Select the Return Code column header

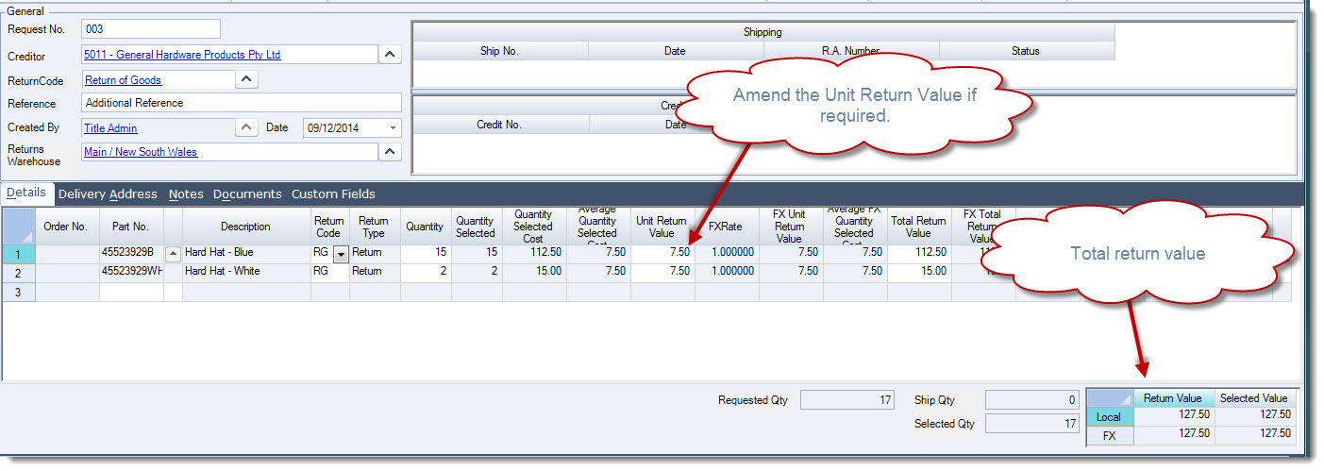(x=329, y=227)
